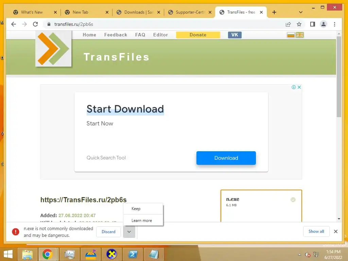Click the yellow Donate button
Viewport: 348px width, 261px height.
pyautogui.click(x=198, y=35)
